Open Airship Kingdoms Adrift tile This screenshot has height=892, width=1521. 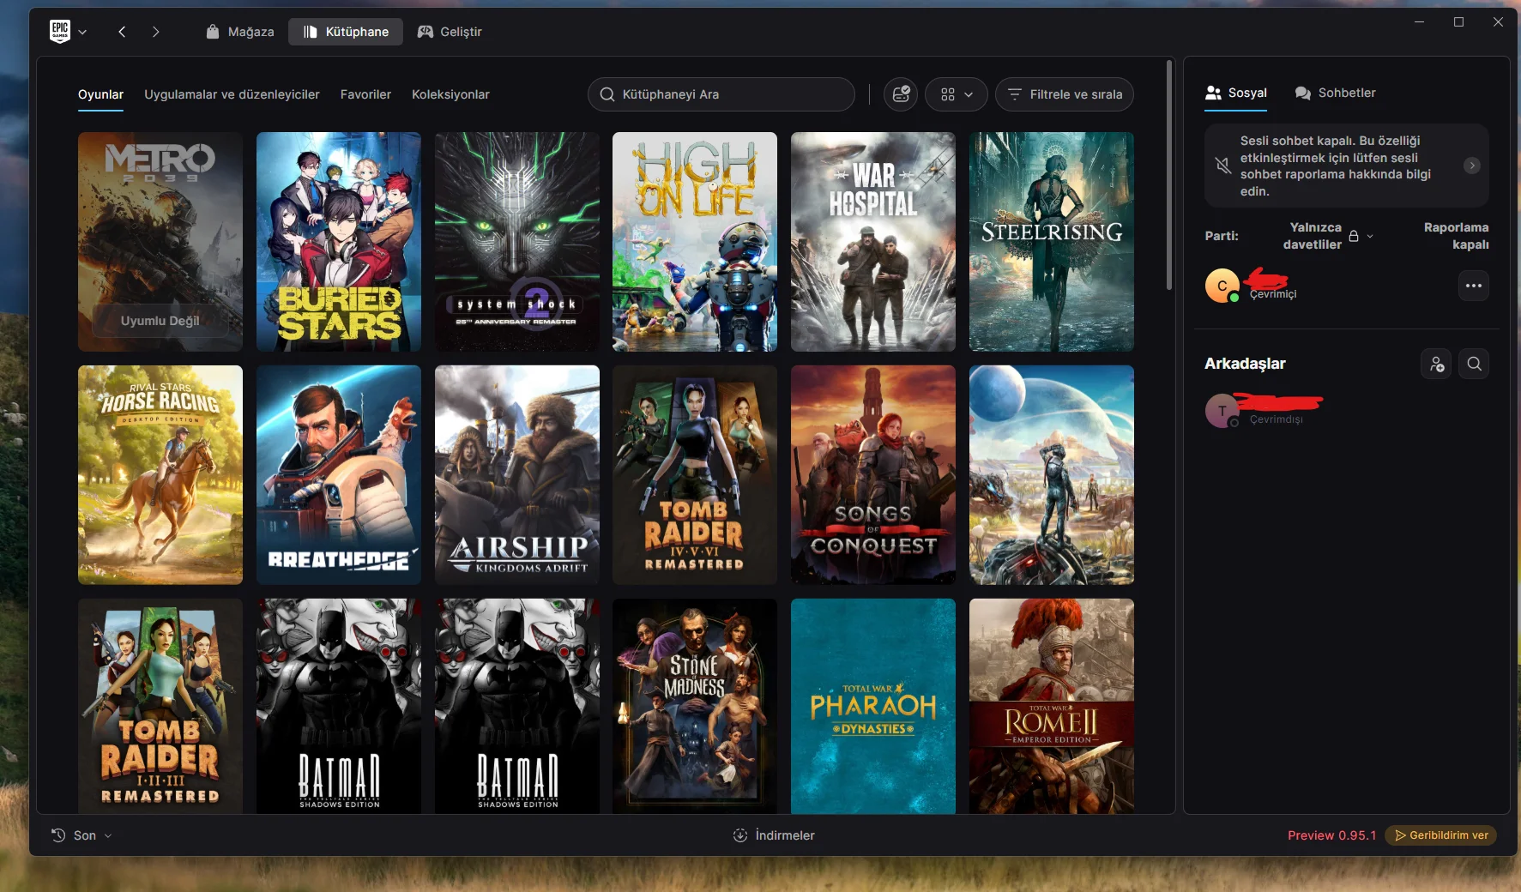tap(517, 475)
